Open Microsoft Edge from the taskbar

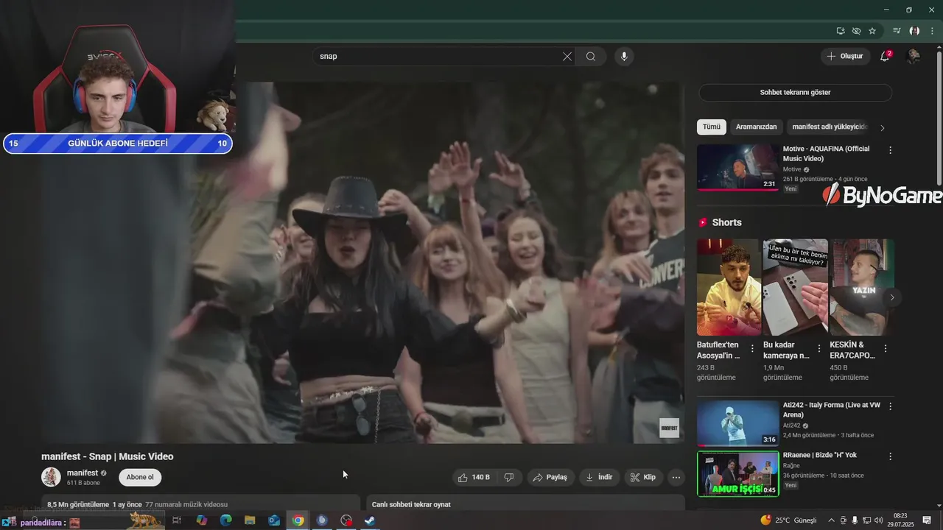225,520
